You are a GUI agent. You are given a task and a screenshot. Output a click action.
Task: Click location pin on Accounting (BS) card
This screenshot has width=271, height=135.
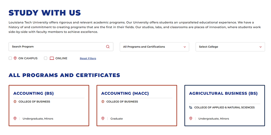click(15, 119)
